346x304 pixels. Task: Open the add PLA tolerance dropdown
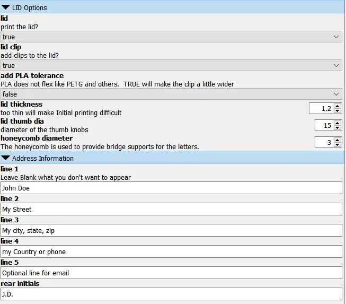tap(171, 94)
